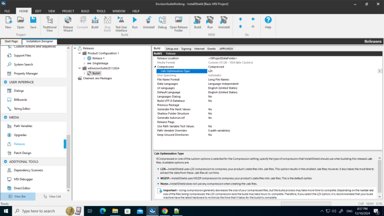Click the Go down arrow

click(x=240, y=27)
